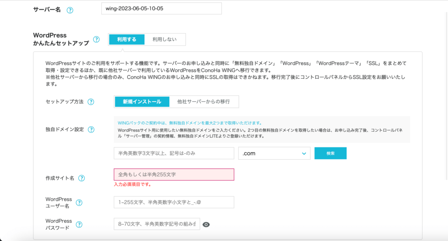
Task: Open the help icon beside セットアップ方法
Action: click(x=91, y=102)
